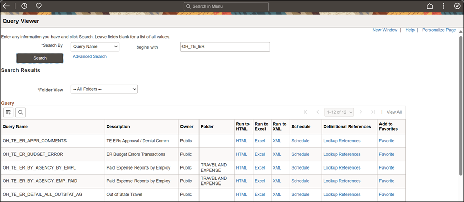Add OH_TE_ER_BY_AGENCY_EMP_PAID to Favorites
The width and height of the screenshot is (464, 202).
[387, 181]
